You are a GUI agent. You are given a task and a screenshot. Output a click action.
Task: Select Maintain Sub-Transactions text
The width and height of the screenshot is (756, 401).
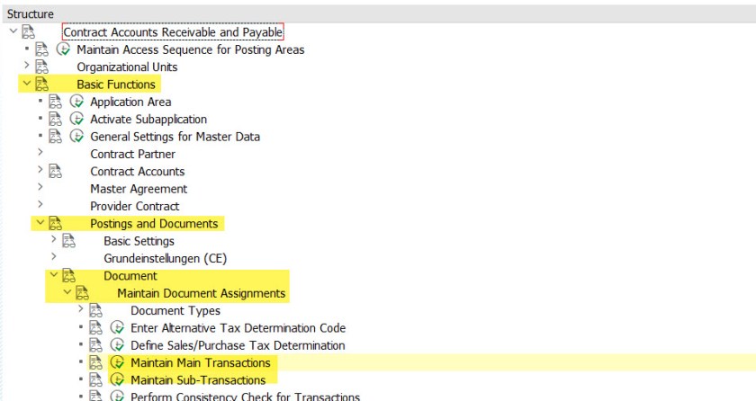pyautogui.click(x=198, y=379)
